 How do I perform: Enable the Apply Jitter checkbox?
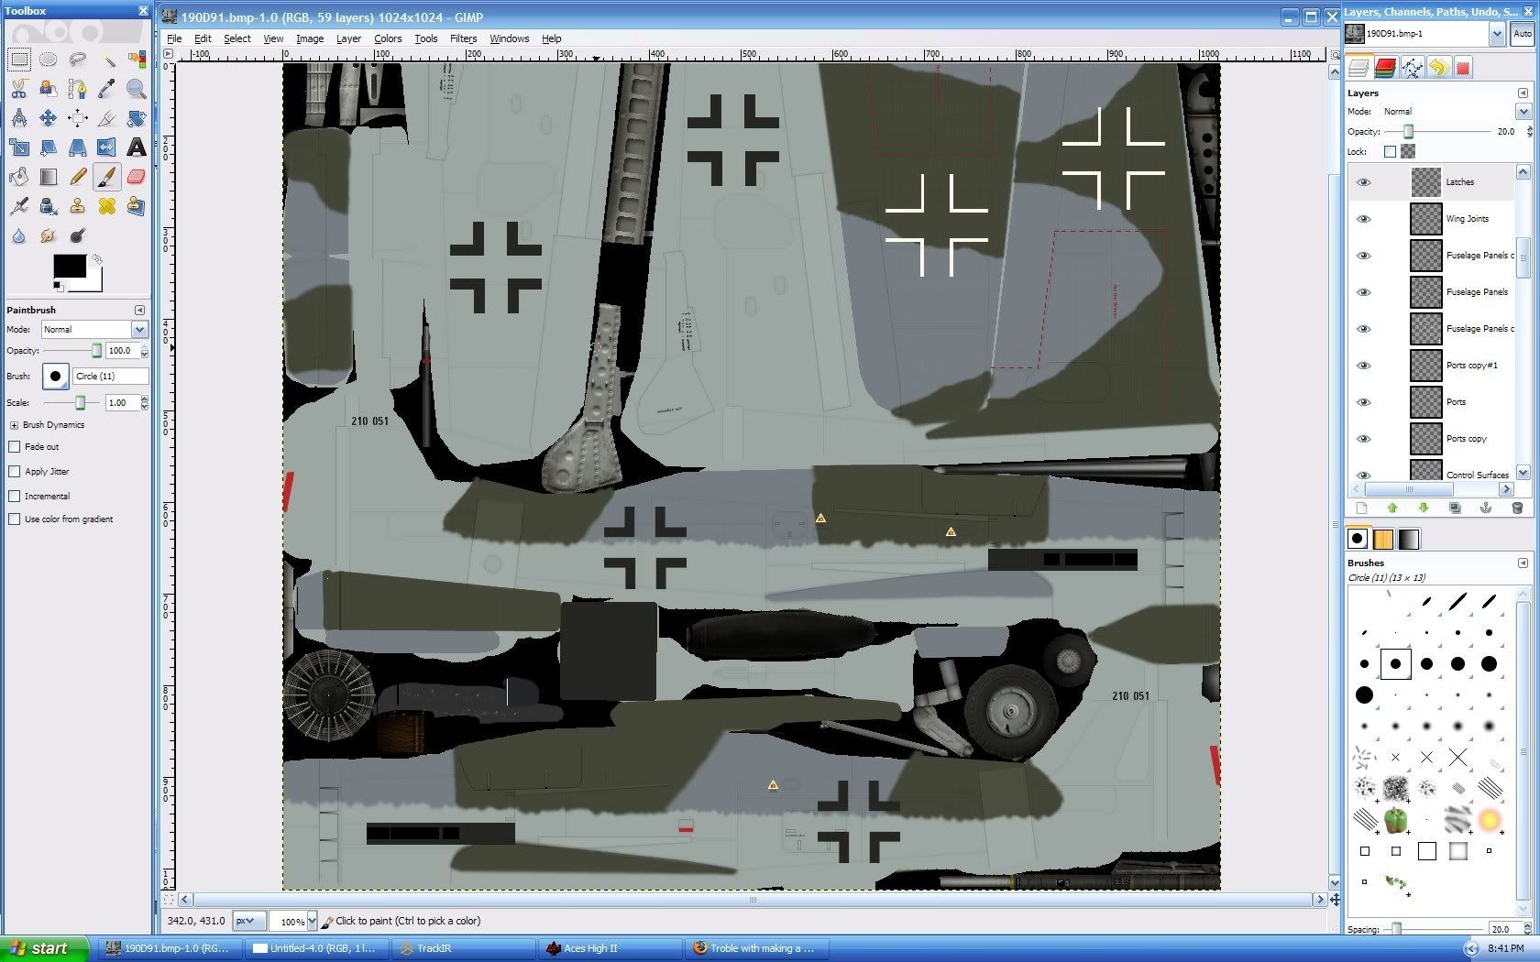click(14, 472)
